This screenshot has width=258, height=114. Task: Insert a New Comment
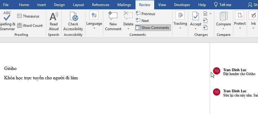113,21
